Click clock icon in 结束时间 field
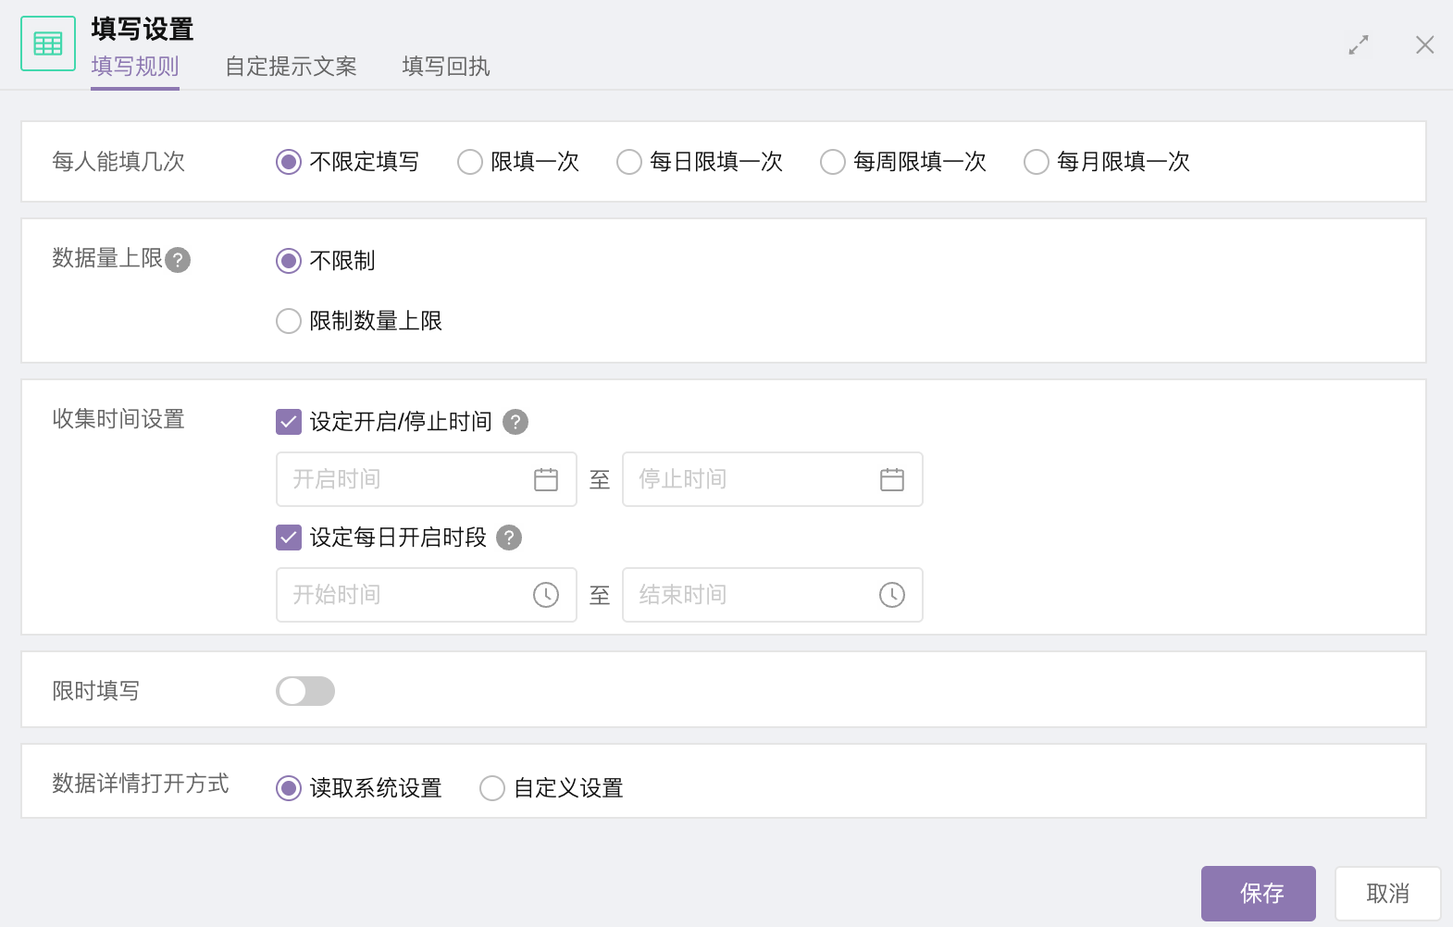The width and height of the screenshot is (1453, 927). [892, 595]
